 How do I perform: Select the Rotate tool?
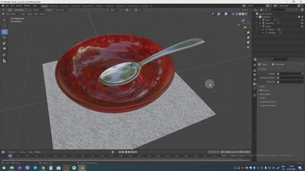click(x=4, y=38)
